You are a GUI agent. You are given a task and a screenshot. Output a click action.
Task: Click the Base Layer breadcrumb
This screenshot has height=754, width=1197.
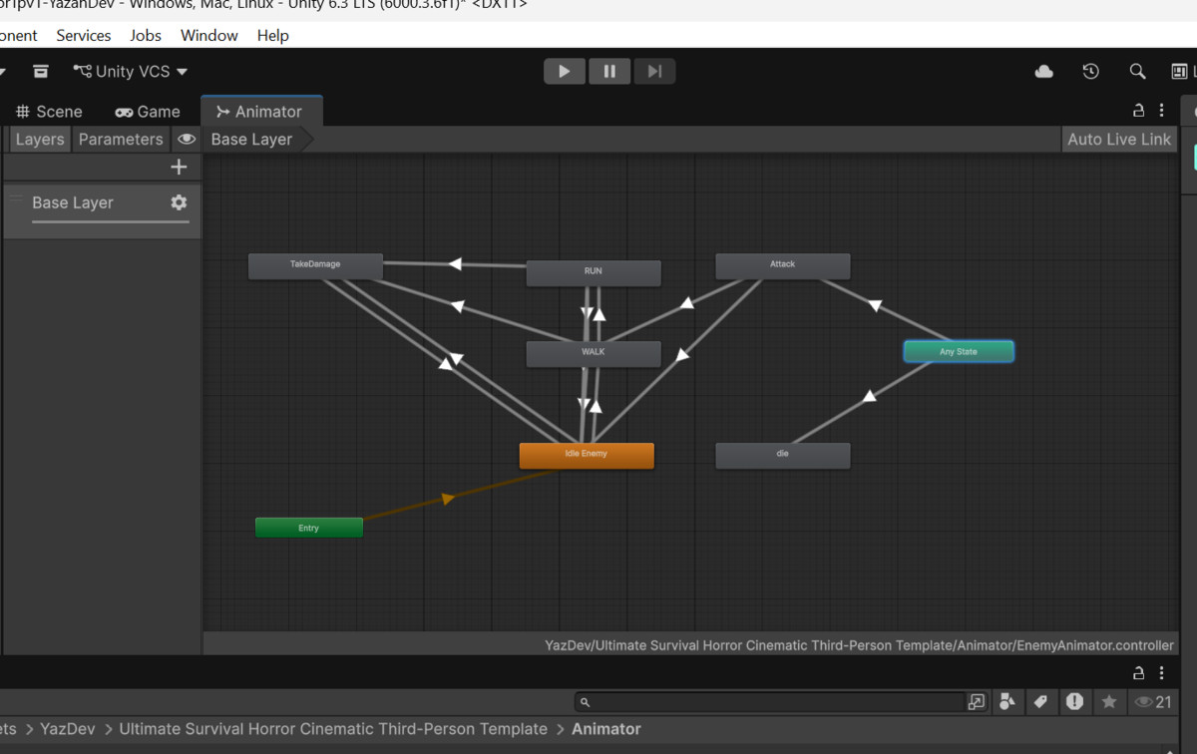click(252, 140)
